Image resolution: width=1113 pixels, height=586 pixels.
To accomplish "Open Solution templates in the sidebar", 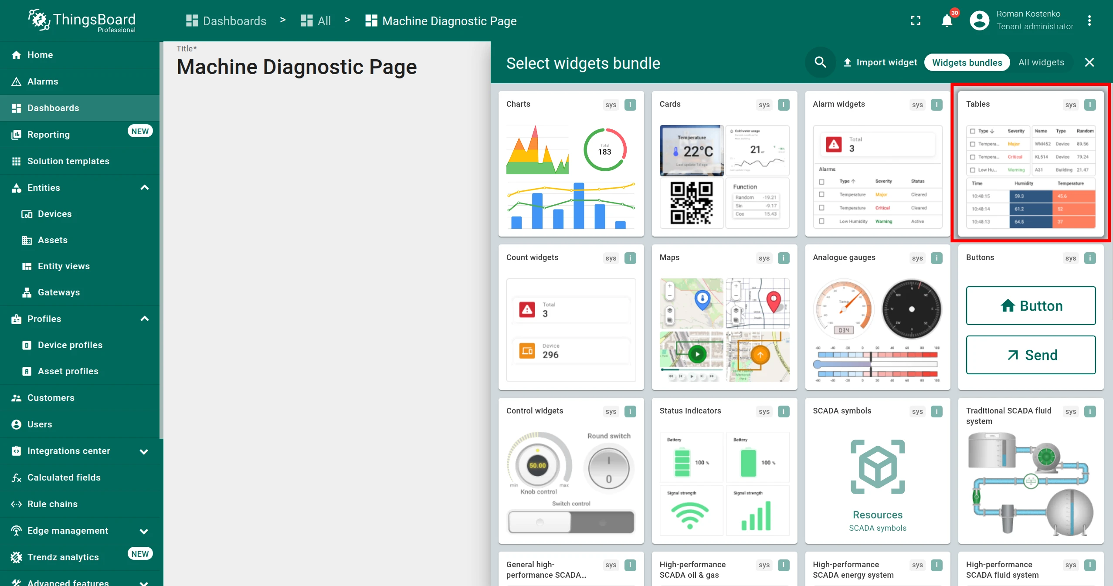I will coord(80,161).
